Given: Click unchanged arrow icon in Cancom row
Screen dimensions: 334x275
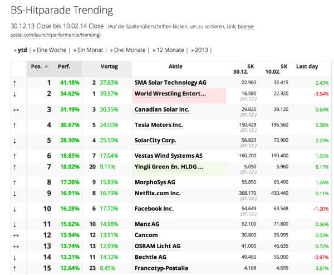Looking at the screenshot, I should 16,235.
